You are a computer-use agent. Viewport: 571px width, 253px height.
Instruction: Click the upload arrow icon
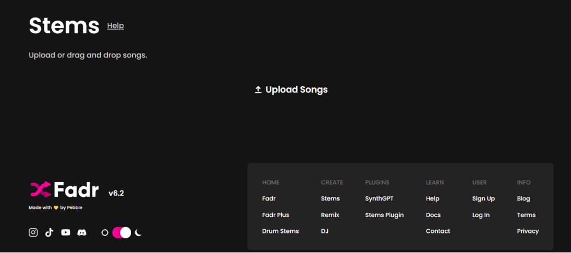pyautogui.click(x=258, y=90)
